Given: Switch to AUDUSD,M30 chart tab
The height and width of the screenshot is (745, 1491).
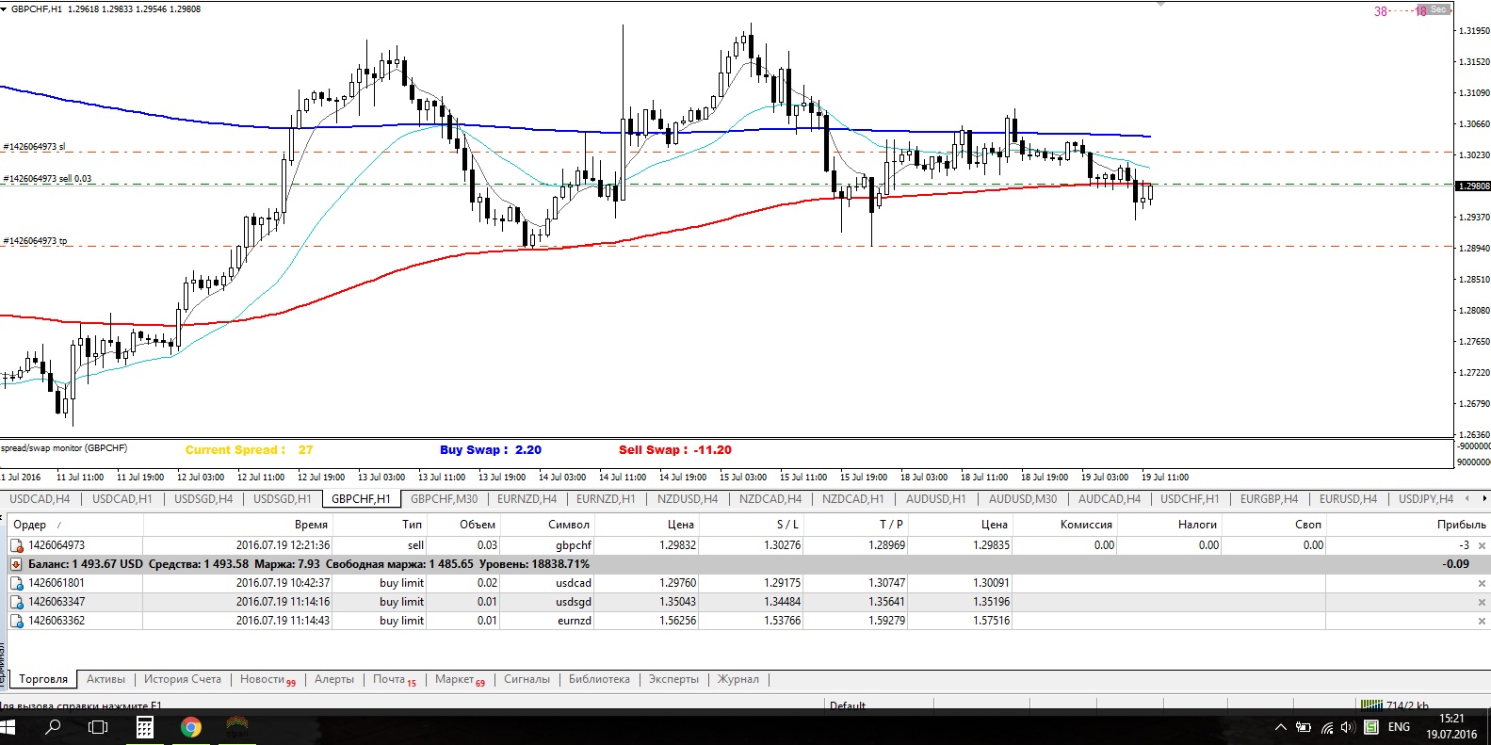Looking at the screenshot, I should click(1023, 499).
